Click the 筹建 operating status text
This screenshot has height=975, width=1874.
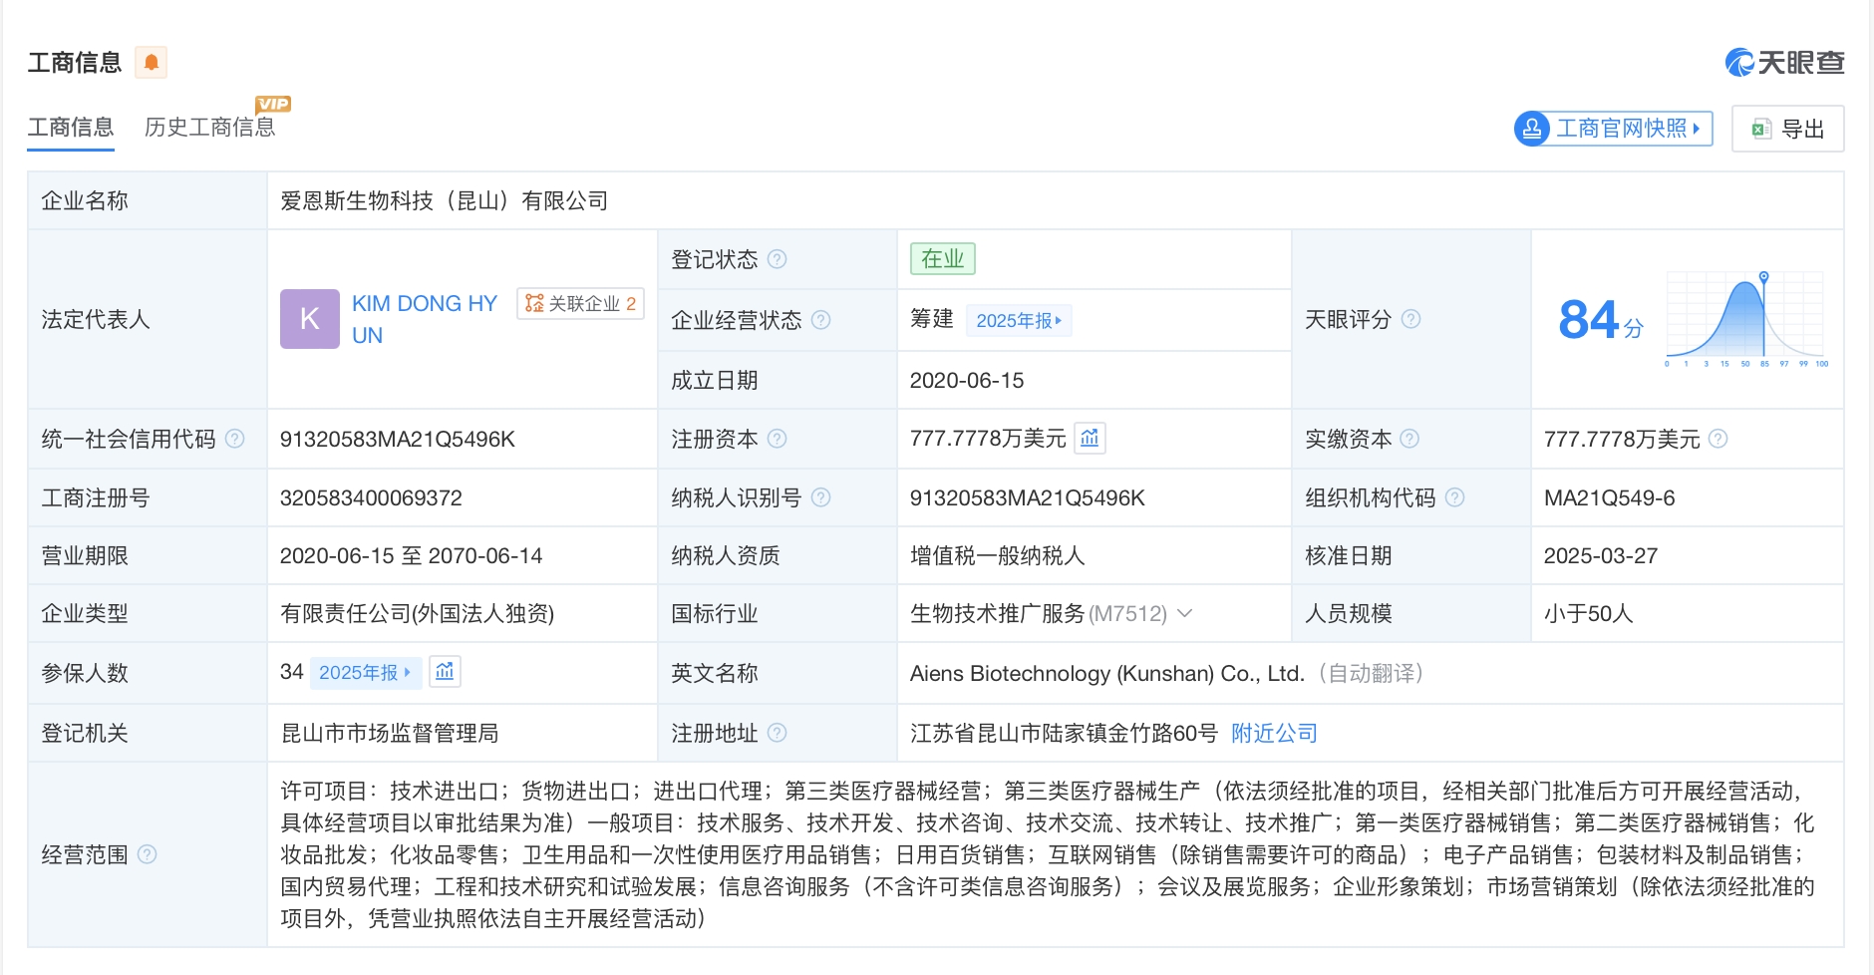pyautogui.click(x=932, y=319)
